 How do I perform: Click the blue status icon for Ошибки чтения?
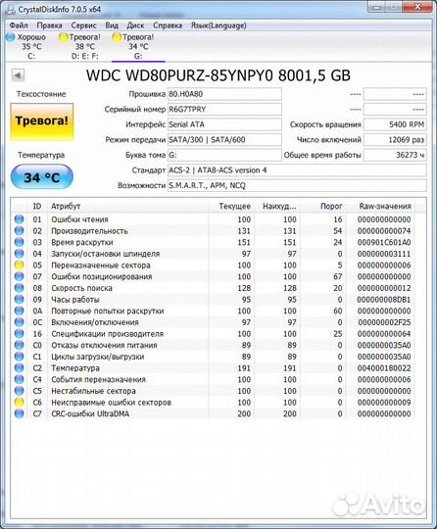20,219
